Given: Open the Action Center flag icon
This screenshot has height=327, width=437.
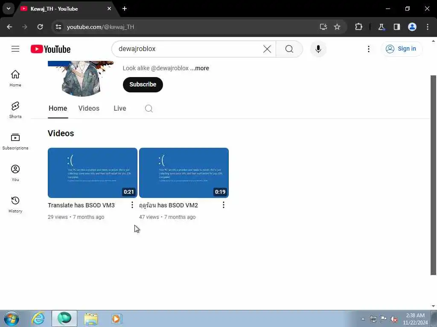Looking at the screenshot, I should click(x=384, y=319).
